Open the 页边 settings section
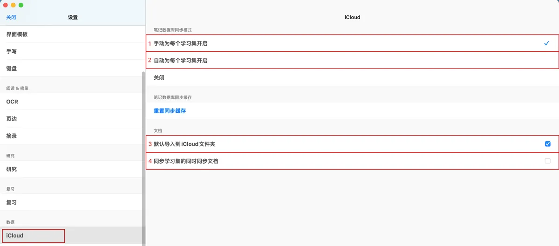Image resolution: width=559 pixels, height=246 pixels. (x=71, y=119)
